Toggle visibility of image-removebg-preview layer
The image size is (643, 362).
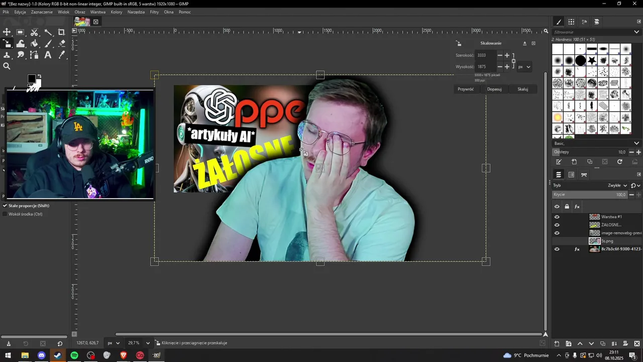[557, 233]
